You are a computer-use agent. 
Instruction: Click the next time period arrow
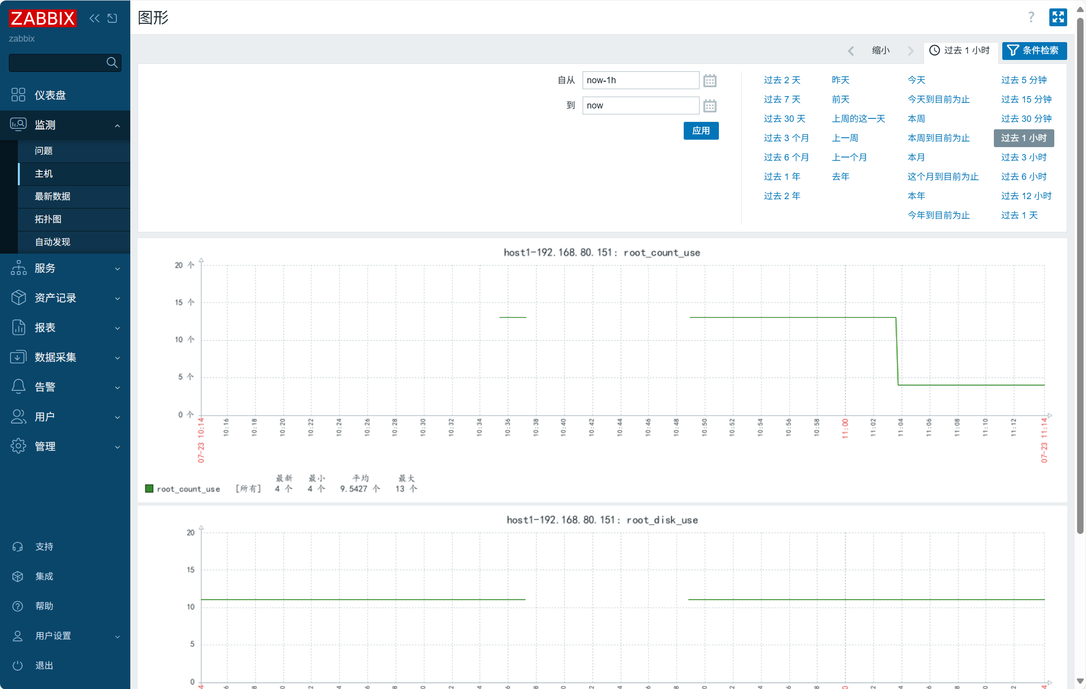(x=910, y=51)
